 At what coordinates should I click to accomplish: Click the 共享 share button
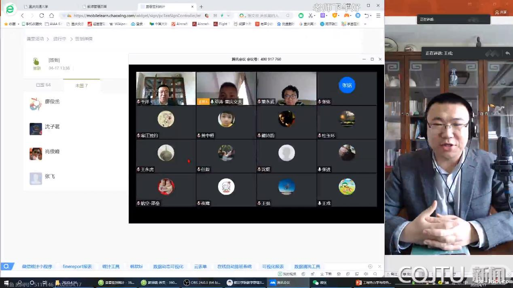tap(501, 12)
